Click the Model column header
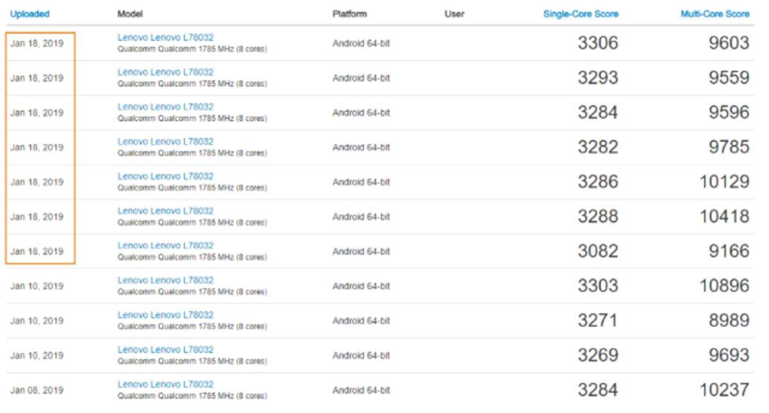 pyautogui.click(x=130, y=13)
